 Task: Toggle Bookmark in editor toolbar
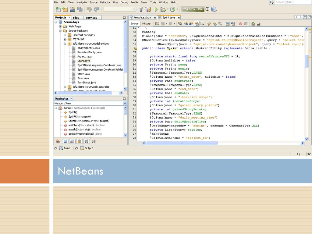220,24
